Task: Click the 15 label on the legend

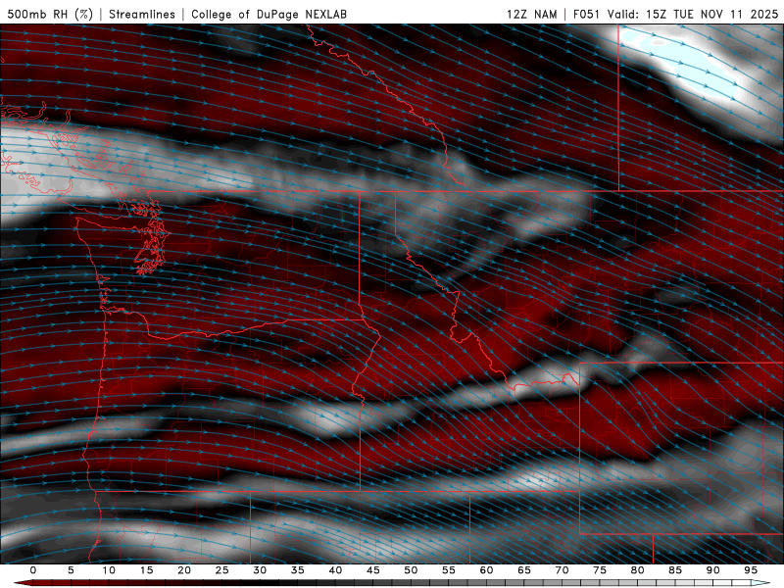Action: (146, 570)
